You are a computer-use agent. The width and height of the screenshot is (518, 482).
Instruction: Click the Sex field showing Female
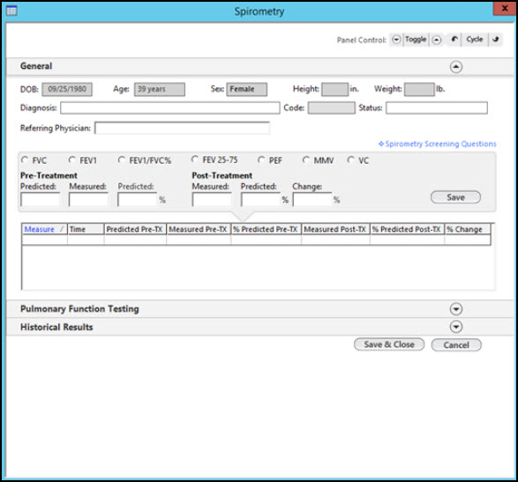pos(247,89)
